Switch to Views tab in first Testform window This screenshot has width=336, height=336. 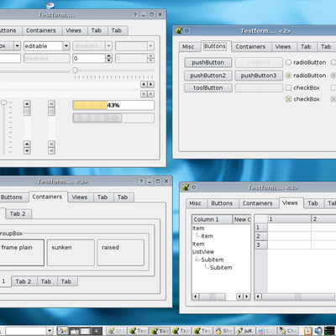click(73, 30)
